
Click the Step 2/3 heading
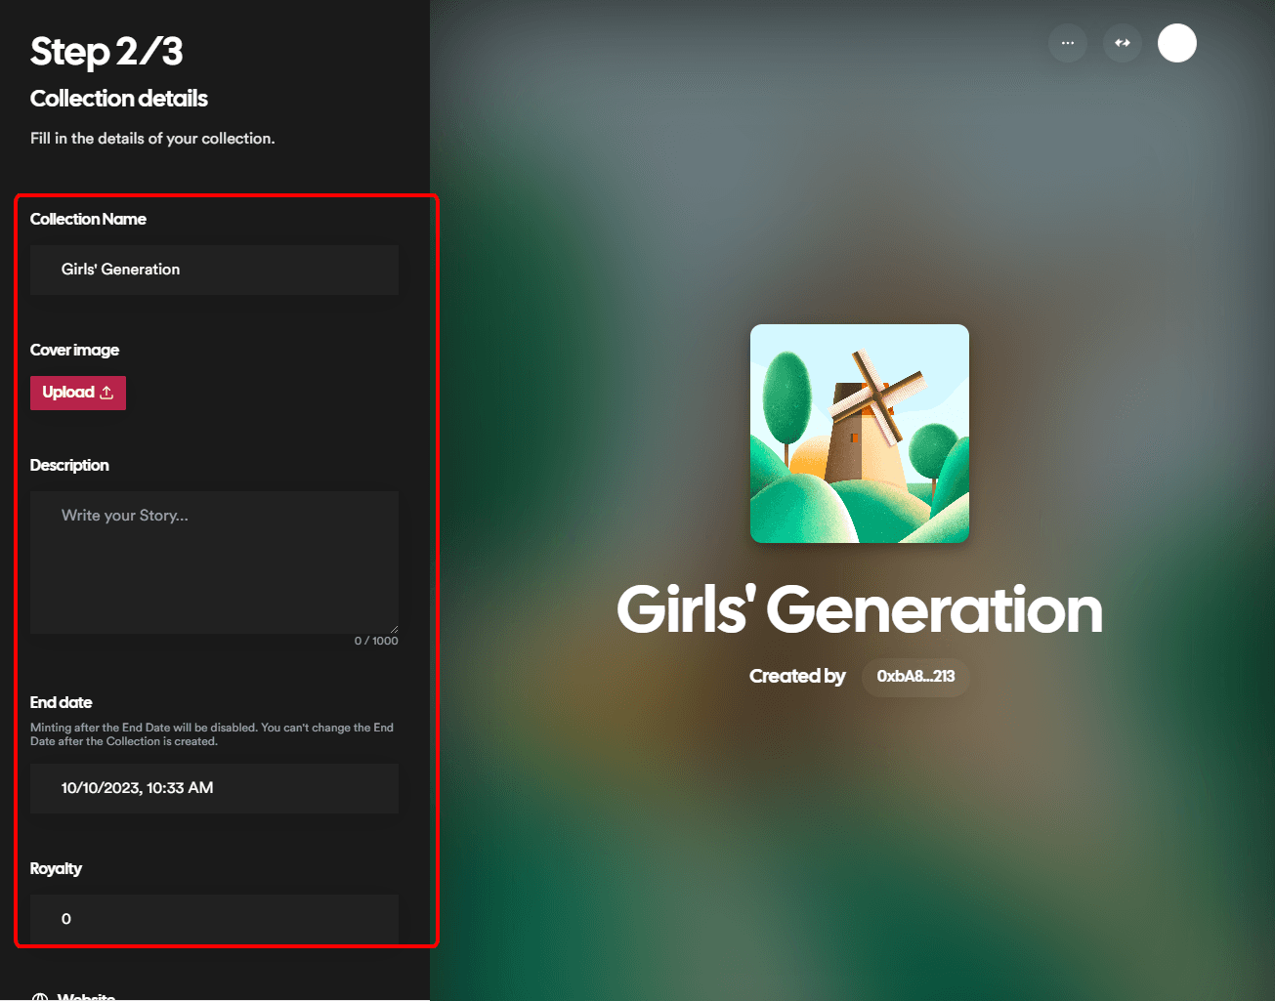tap(106, 52)
